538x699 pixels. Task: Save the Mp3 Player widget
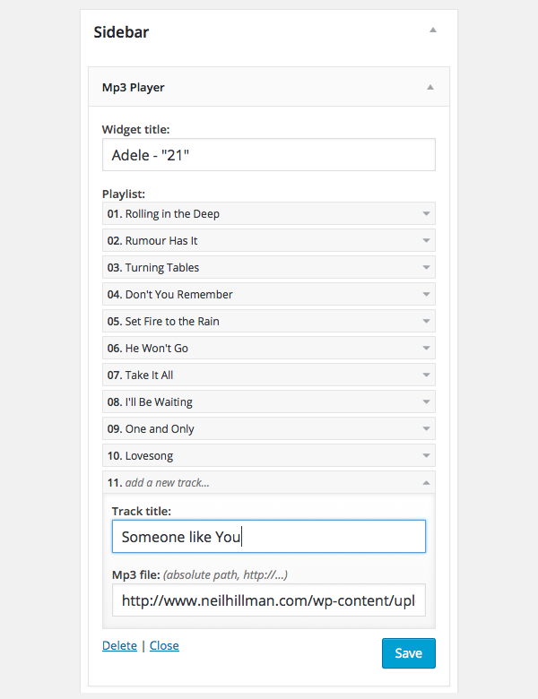click(x=409, y=653)
